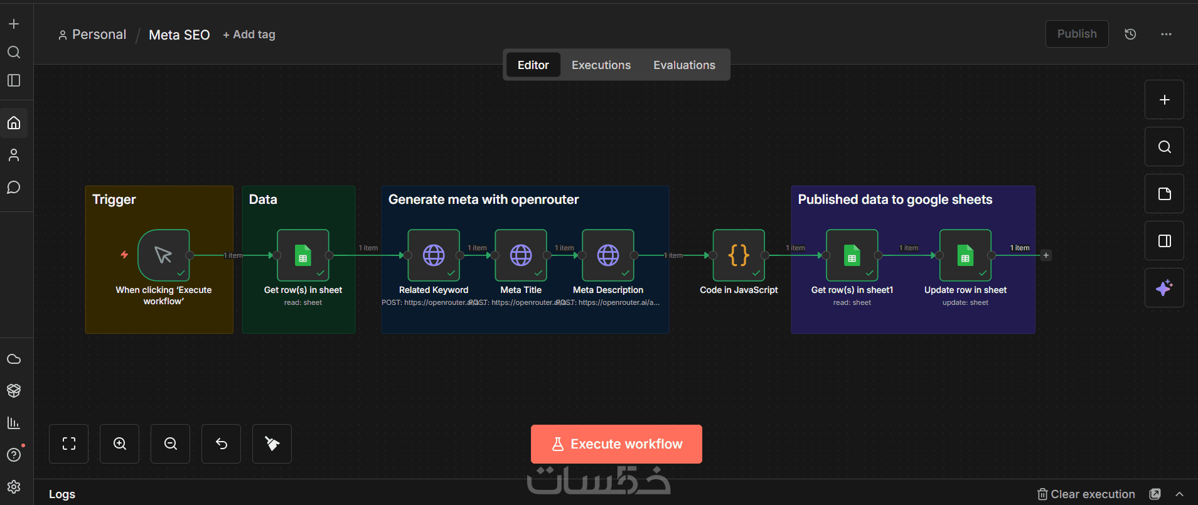The width and height of the screenshot is (1198, 505).
Task: Click the Meta SEO workflow name
Action: pyautogui.click(x=179, y=35)
